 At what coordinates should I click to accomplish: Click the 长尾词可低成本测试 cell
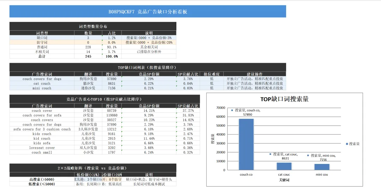point(149,184)
